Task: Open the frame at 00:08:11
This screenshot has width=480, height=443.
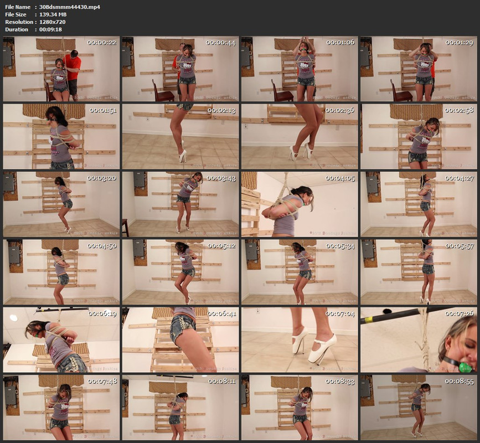Action: point(180,408)
